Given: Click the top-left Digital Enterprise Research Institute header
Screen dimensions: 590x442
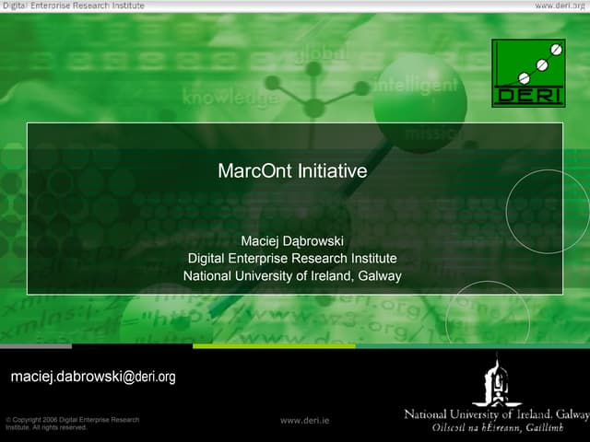Looking at the screenshot, I should [x=73, y=6].
